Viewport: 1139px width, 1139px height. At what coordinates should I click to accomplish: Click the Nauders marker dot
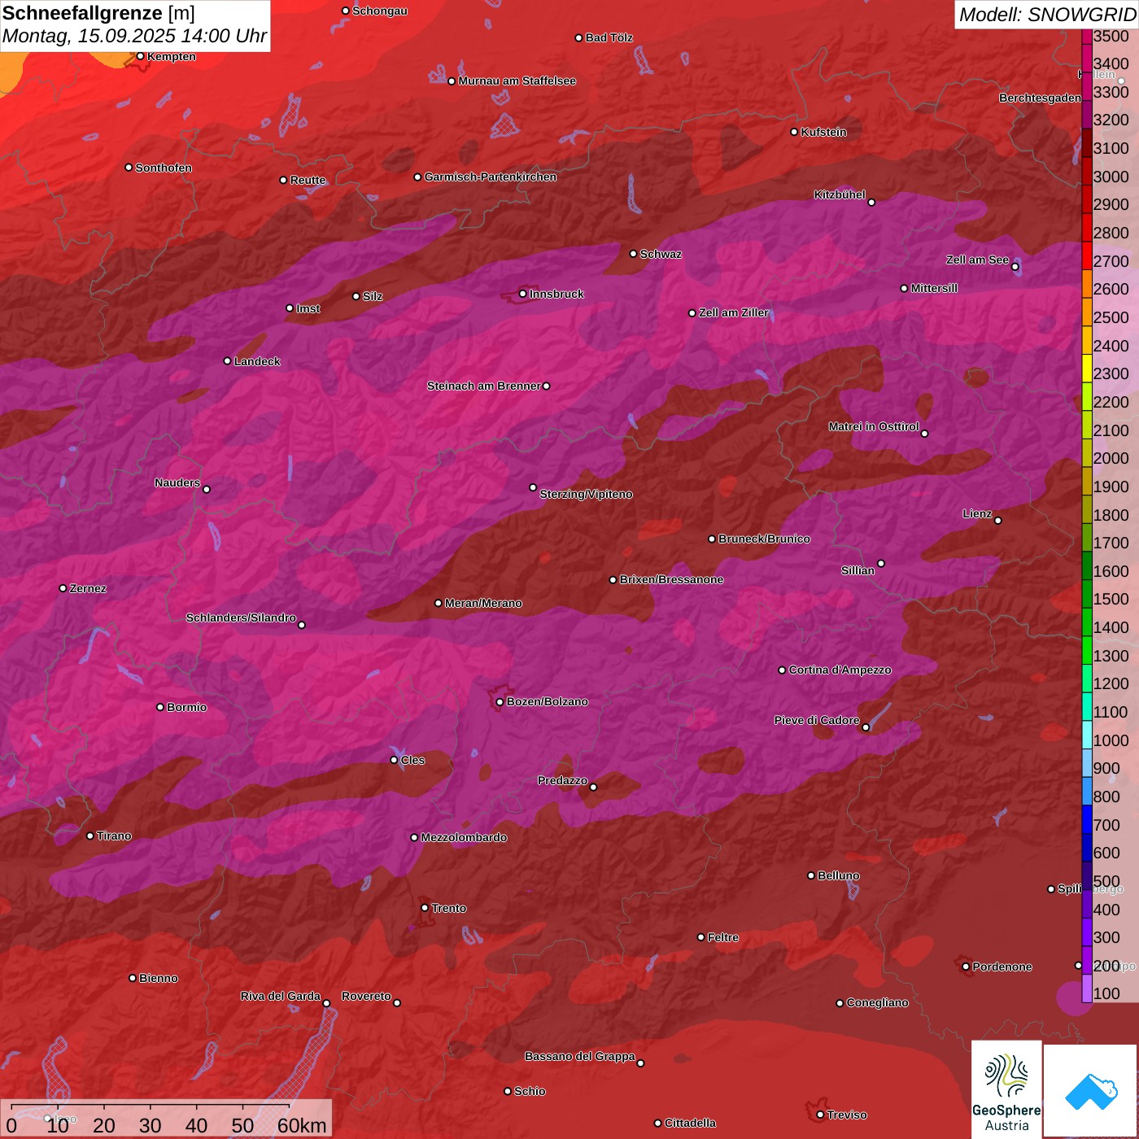(x=207, y=489)
